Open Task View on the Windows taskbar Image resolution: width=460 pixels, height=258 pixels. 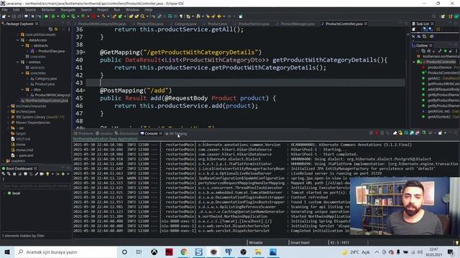tap(139, 252)
